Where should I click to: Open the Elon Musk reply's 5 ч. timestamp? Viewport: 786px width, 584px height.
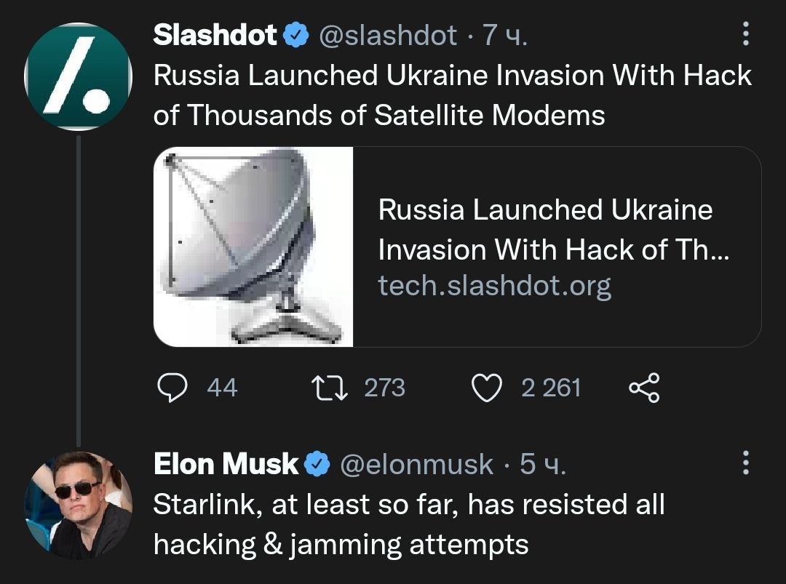pyautogui.click(x=542, y=464)
